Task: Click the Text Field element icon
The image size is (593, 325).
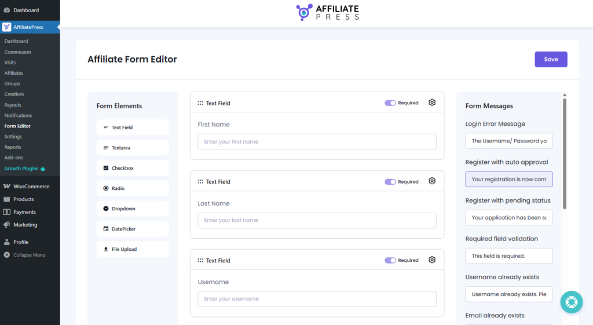Action: [x=106, y=127]
